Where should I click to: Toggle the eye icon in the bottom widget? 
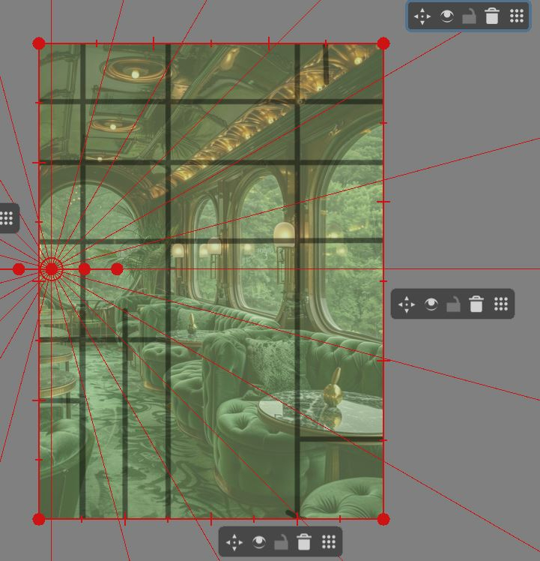pos(259,542)
